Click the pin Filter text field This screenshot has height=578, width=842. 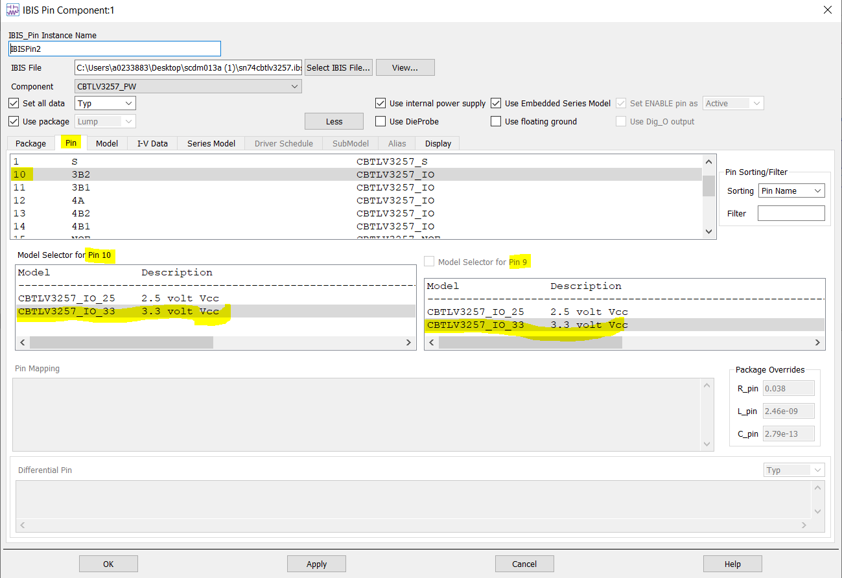tap(791, 213)
